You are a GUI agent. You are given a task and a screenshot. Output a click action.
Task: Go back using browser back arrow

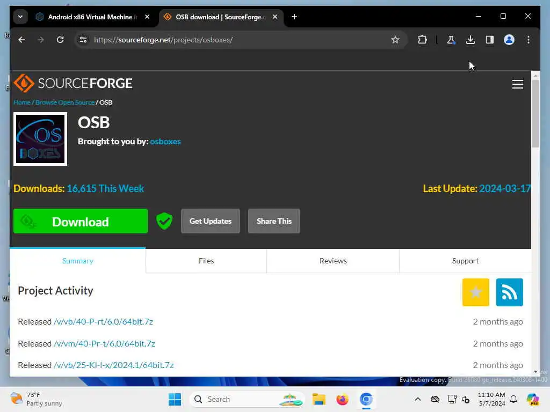[x=21, y=40]
